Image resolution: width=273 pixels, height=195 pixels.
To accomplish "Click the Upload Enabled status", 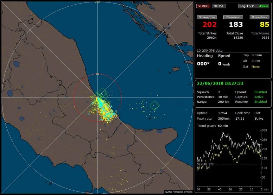I will (x=261, y=92).
